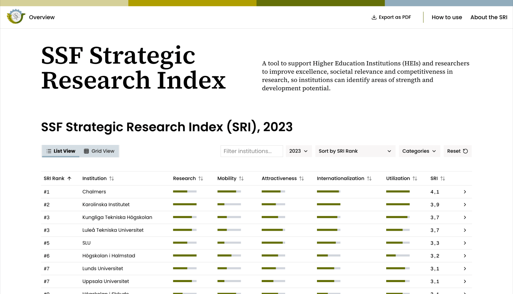This screenshot has height=294, width=513.
Task: Open the Overview page
Action: [42, 17]
